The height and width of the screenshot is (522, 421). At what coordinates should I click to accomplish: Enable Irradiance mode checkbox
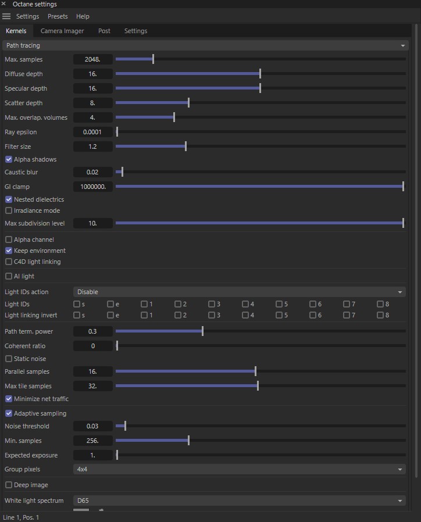9,210
